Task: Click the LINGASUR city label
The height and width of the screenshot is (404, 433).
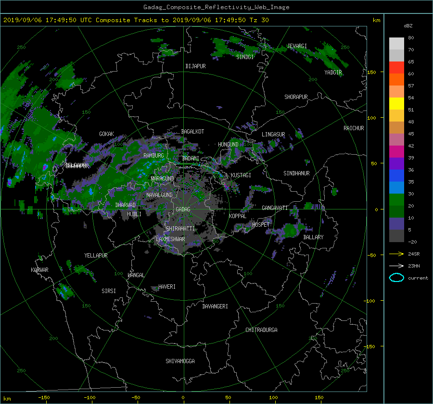Action: click(273, 135)
